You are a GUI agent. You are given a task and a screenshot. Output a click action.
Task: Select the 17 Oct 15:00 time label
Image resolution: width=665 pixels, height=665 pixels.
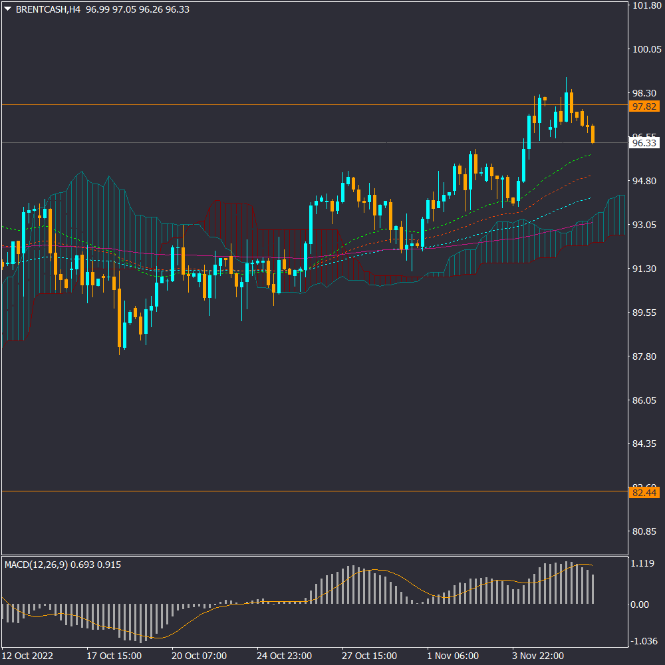pos(114,656)
